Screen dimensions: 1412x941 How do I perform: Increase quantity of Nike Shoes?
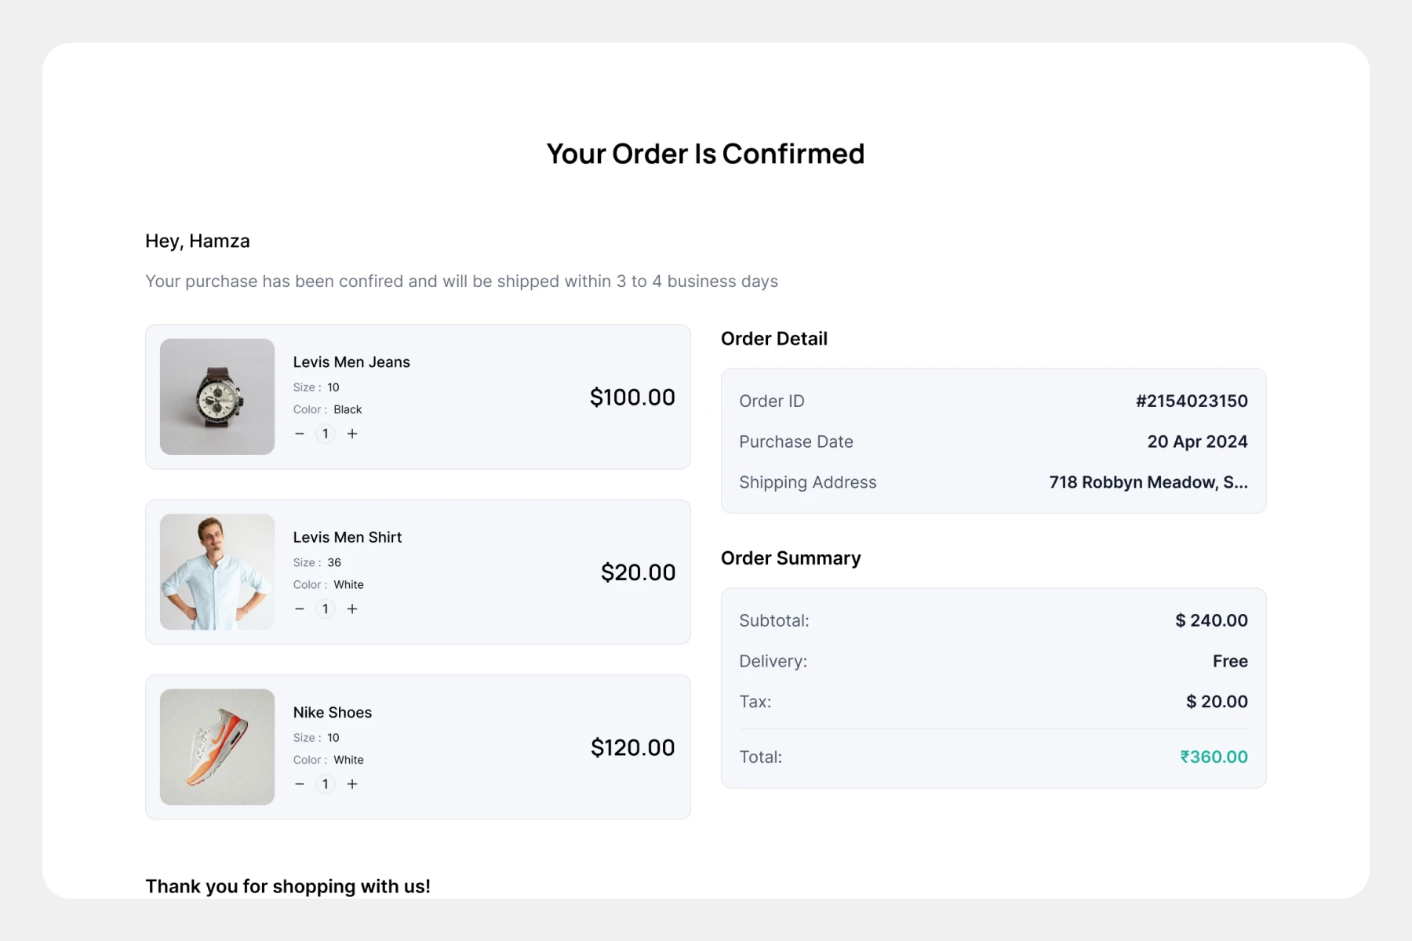(x=352, y=784)
